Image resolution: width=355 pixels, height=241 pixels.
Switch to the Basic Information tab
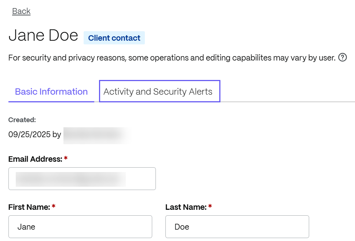(51, 92)
